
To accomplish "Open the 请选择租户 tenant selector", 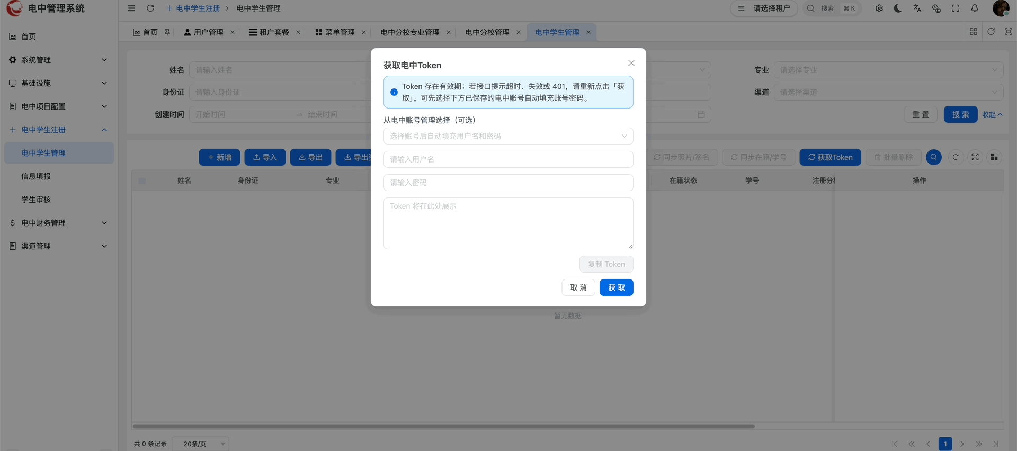I will (x=764, y=8).
